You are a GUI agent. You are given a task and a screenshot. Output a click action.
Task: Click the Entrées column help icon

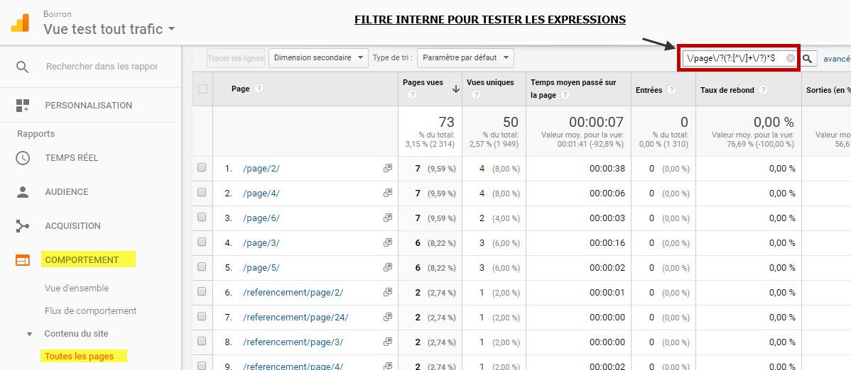click(x=672, y=90)
